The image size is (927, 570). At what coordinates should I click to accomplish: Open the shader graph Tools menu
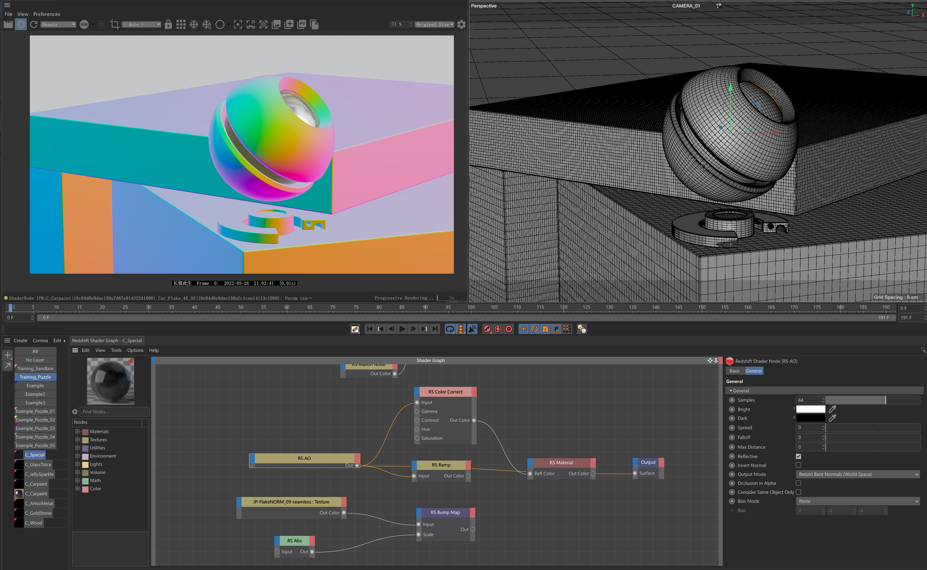click(116, 350)
